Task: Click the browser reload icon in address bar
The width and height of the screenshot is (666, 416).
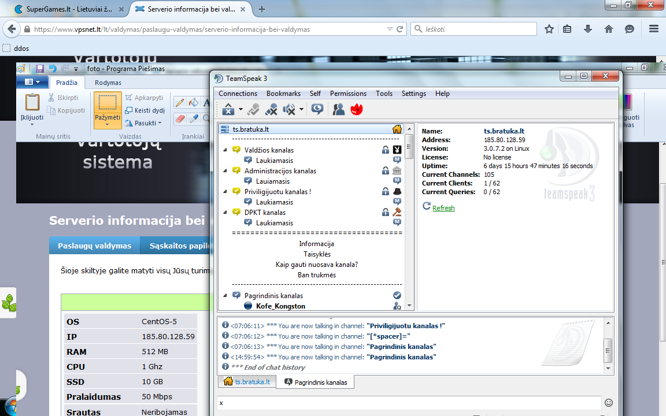Action: (399, 29)
